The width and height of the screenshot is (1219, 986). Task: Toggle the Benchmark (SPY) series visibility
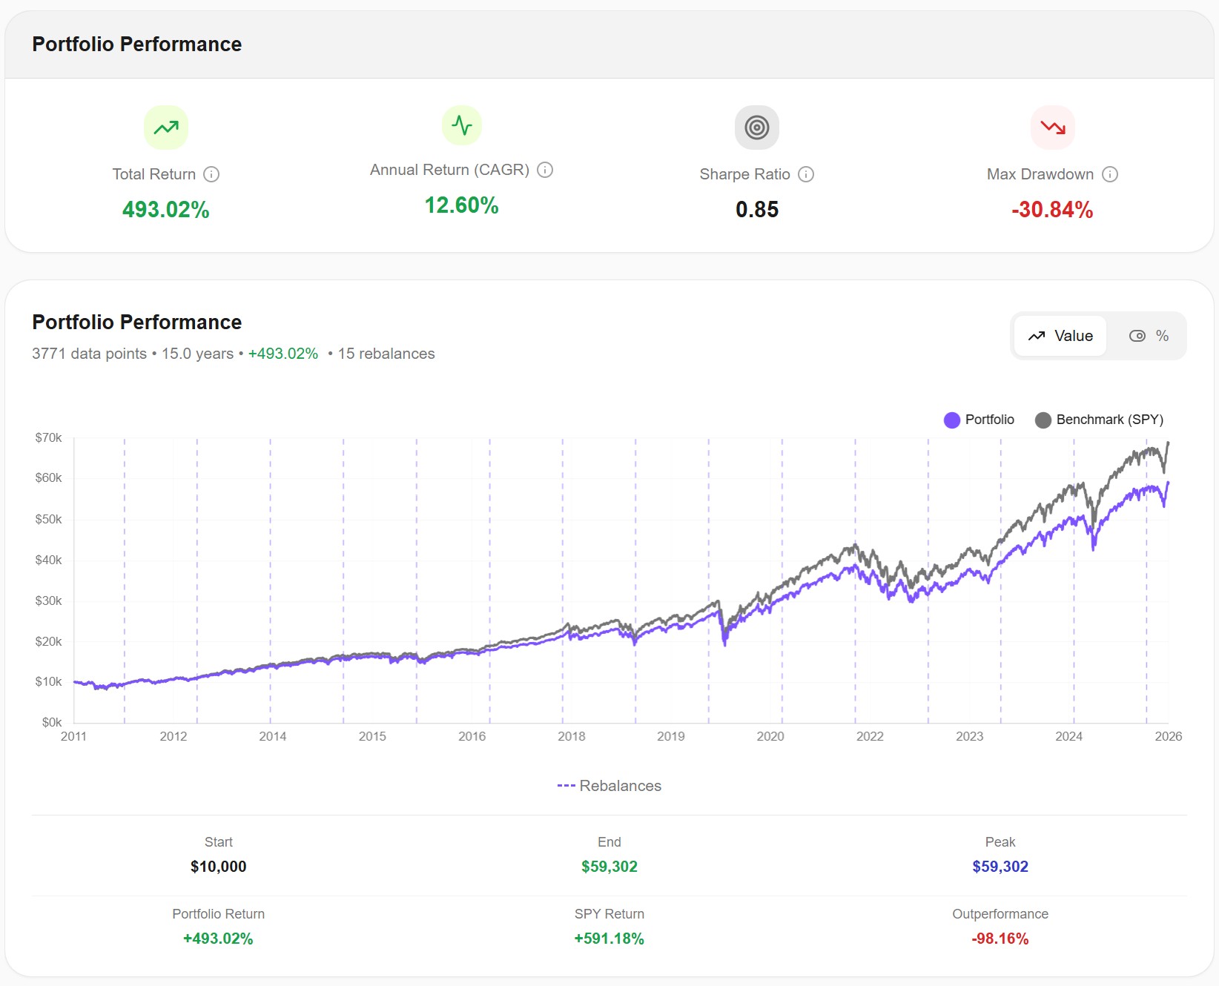coord(1099,419)
